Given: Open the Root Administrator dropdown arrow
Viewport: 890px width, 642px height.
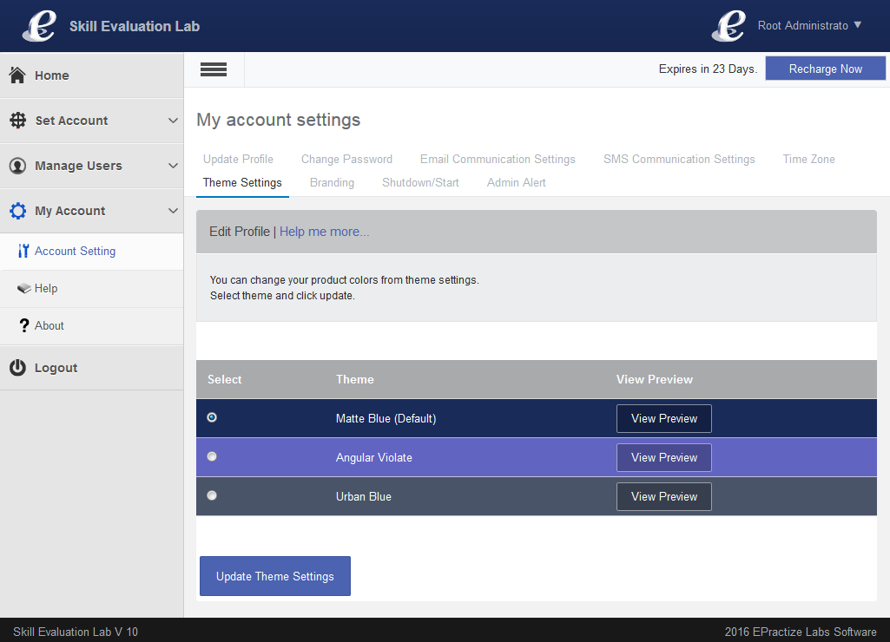Looking at the screenshot, I should (858, 25).
